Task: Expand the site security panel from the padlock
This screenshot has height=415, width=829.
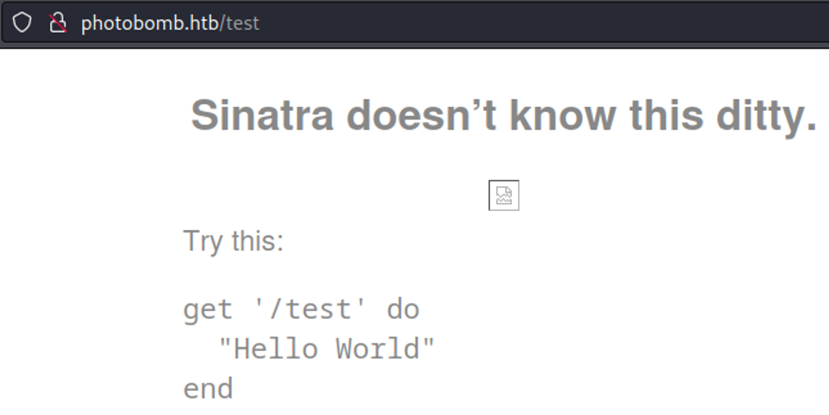Action: [x=57, y=23]
